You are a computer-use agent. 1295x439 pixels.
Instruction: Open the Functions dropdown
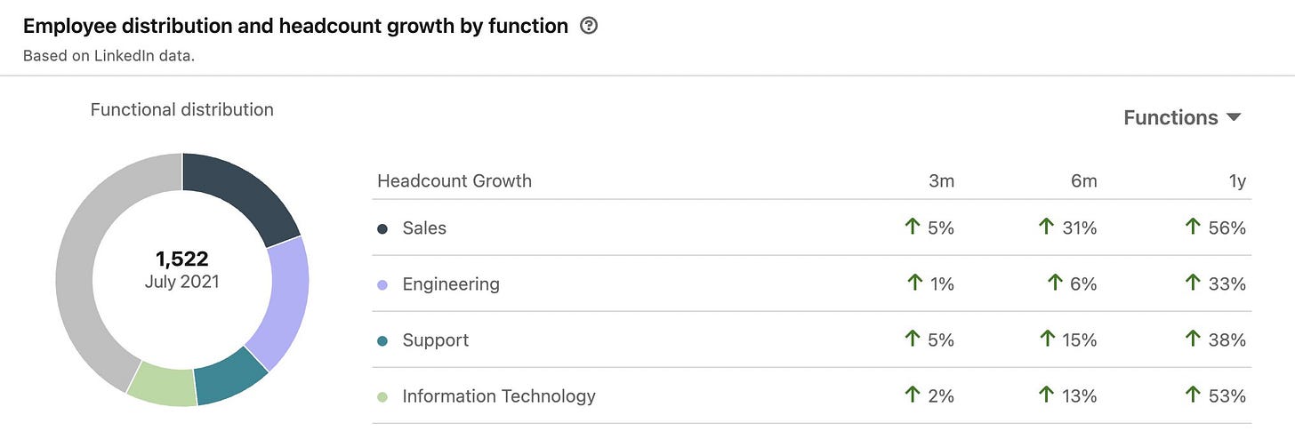(x=1181, y=118)
